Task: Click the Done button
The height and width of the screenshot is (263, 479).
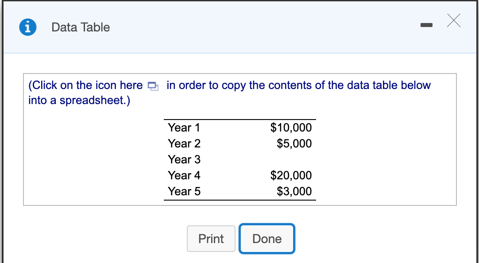Action: coord(267,239)
